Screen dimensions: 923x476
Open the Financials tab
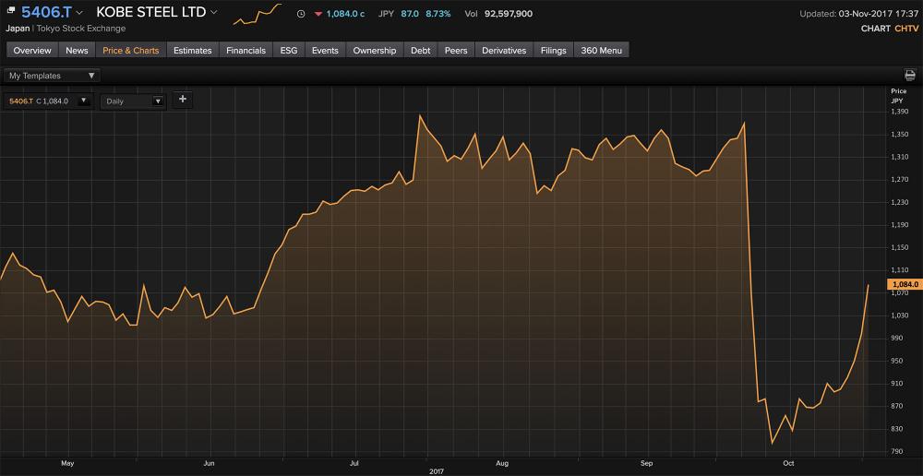point(246,50)
